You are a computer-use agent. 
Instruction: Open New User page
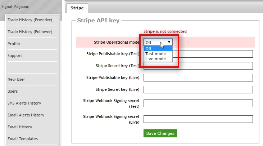[16, 79]
